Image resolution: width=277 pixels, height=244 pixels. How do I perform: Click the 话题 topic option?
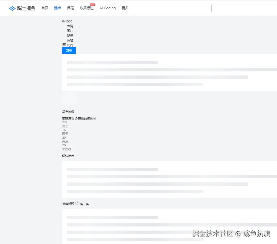point(70,40)
